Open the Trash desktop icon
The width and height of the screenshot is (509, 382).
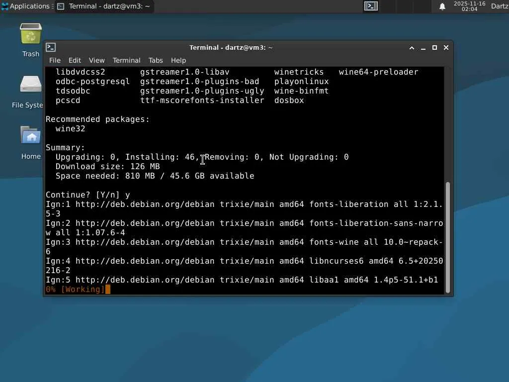pyautogui.click(x=30, y=34)
